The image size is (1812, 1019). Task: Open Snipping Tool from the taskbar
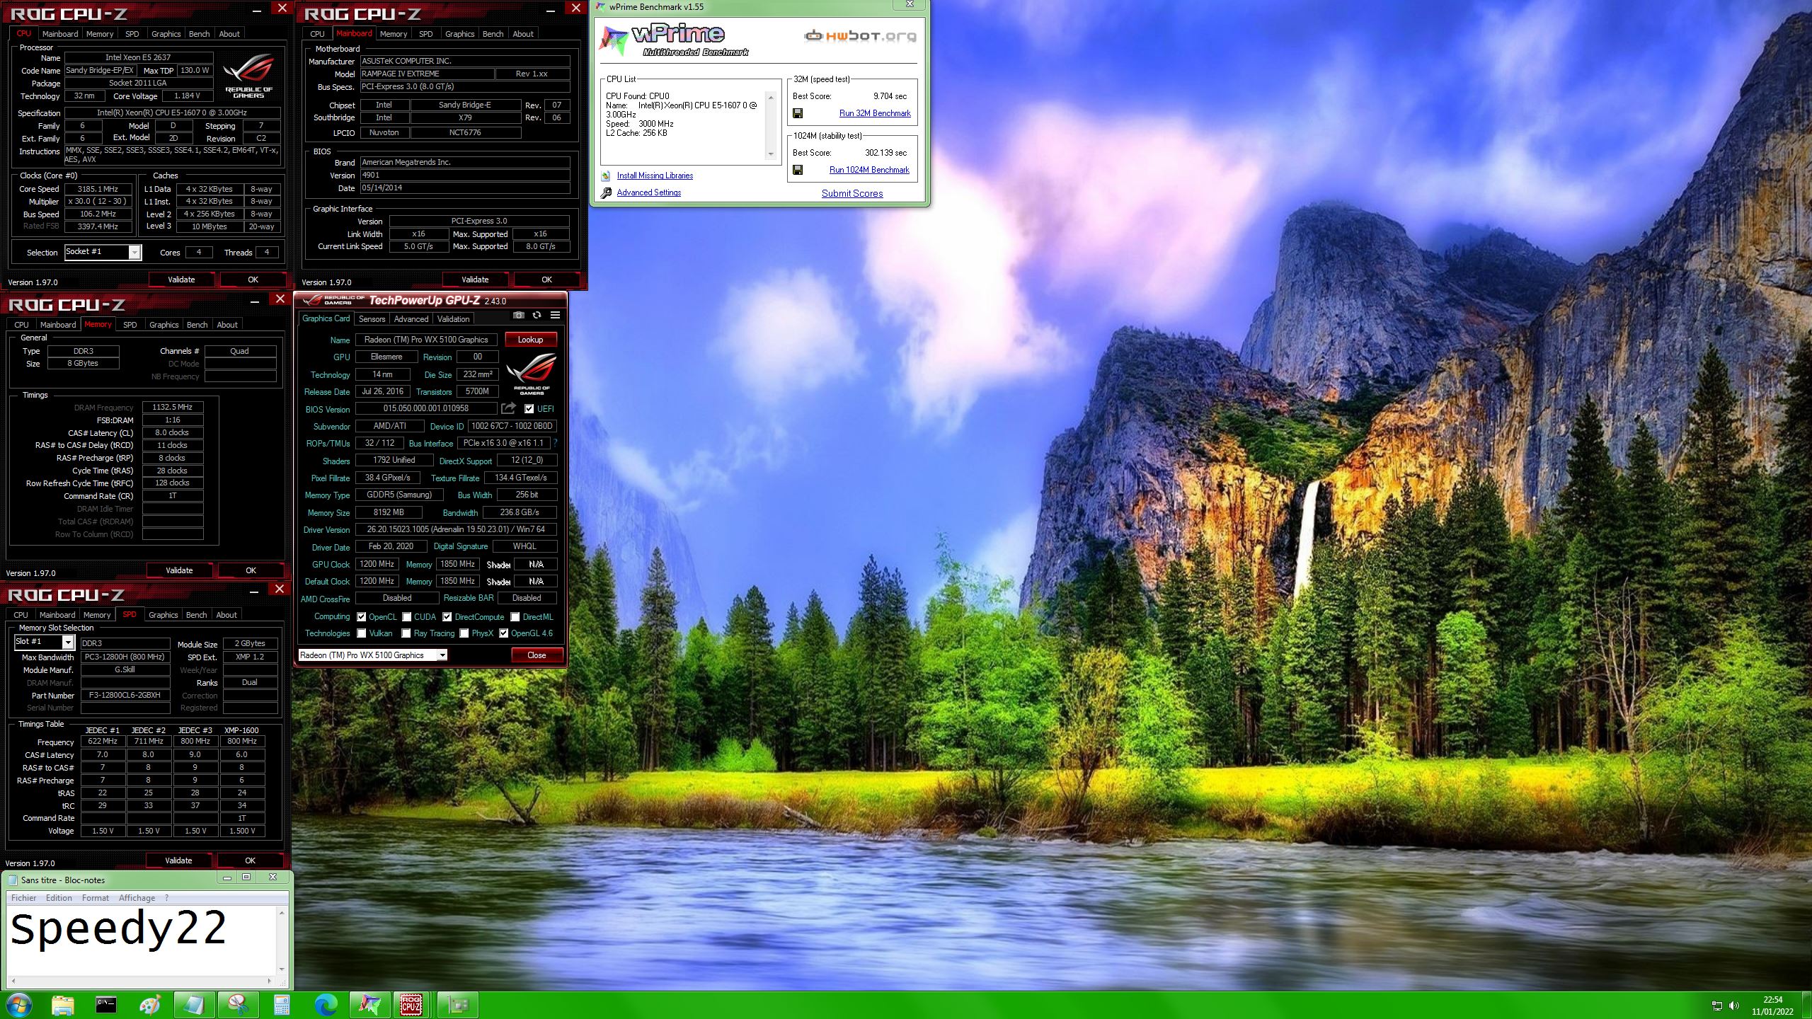(238, 1005)
